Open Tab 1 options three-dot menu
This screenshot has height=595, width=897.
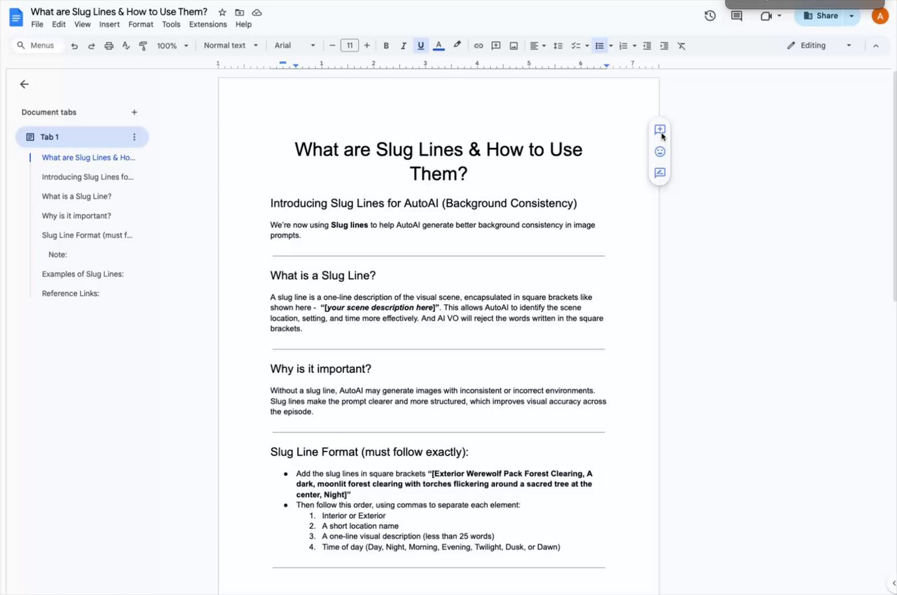point(135,137)
